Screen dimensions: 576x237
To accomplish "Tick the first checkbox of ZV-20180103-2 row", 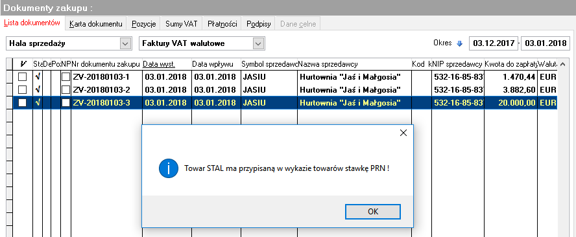I will pyautogui.click(x=23, y=89).
